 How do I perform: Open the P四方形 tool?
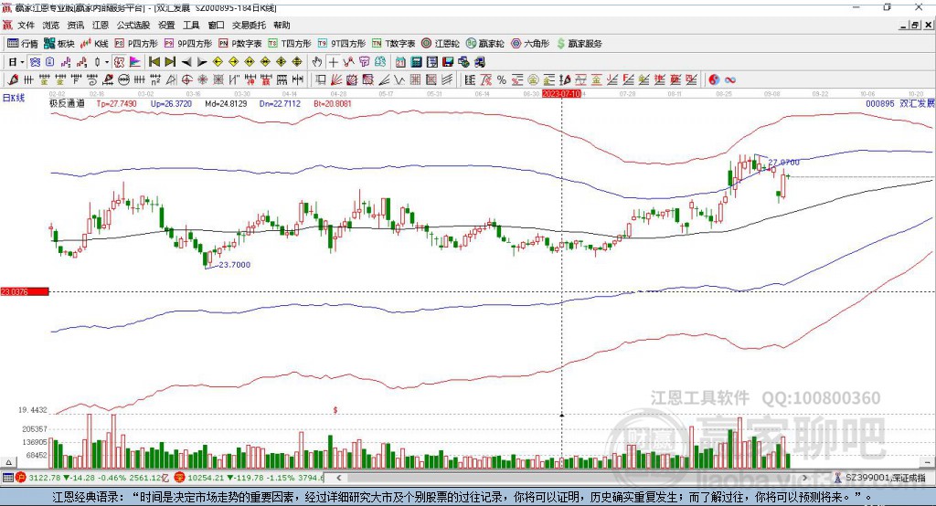click(x=136, y=44)
